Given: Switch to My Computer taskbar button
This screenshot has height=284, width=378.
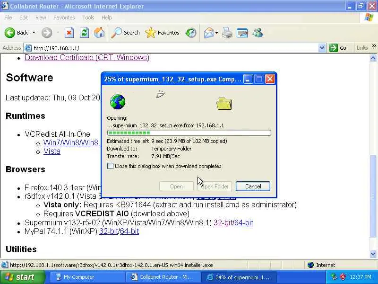Looking at the screenshot, I should [x=87, y=277].
